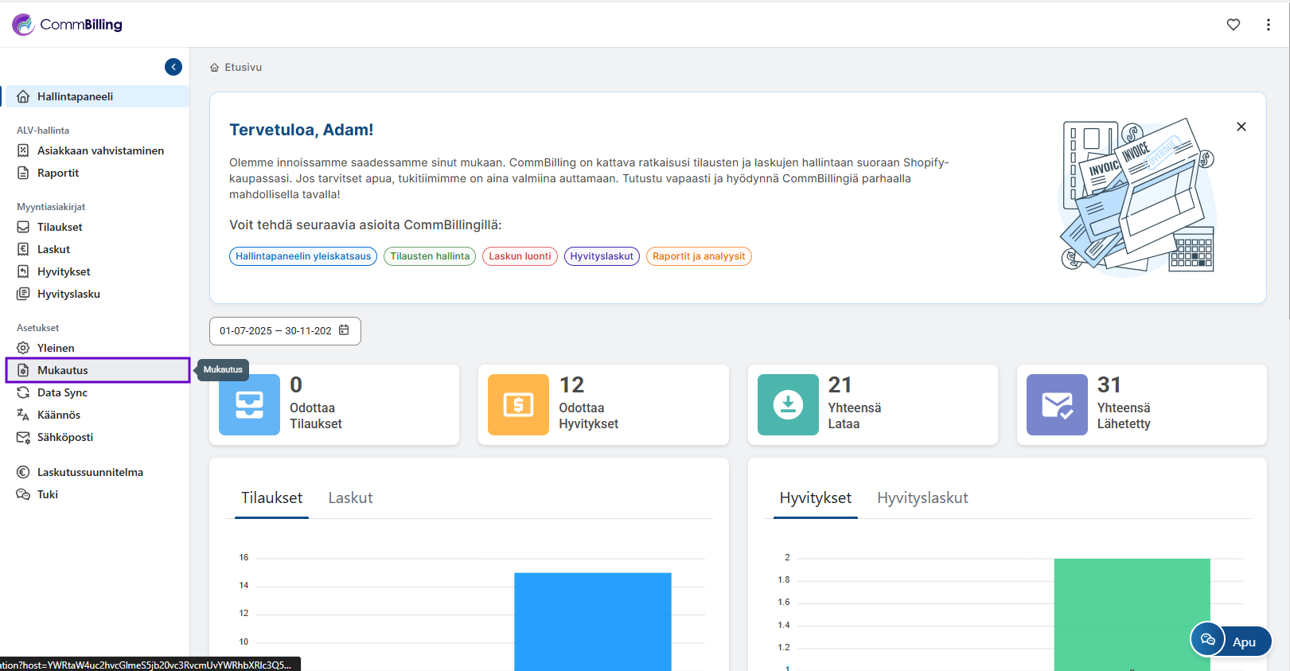Click the Laskun luonti tag

(520, 256)
